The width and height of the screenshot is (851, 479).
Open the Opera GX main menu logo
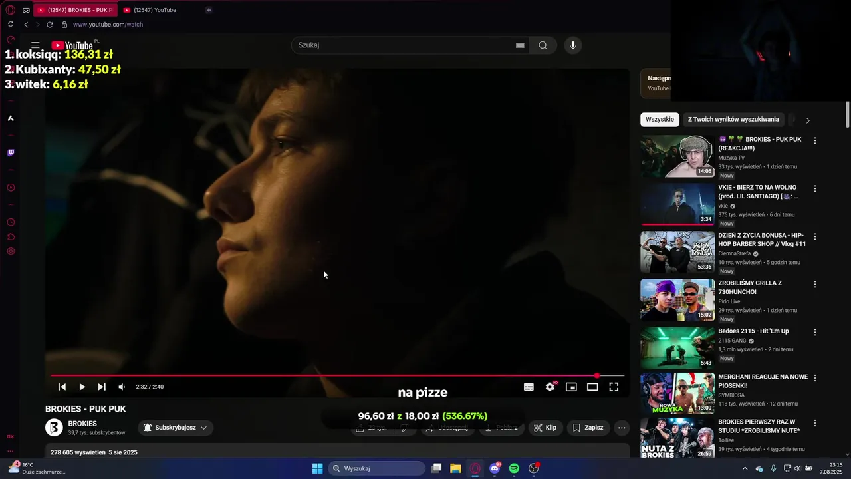click(x=10, y=10)
